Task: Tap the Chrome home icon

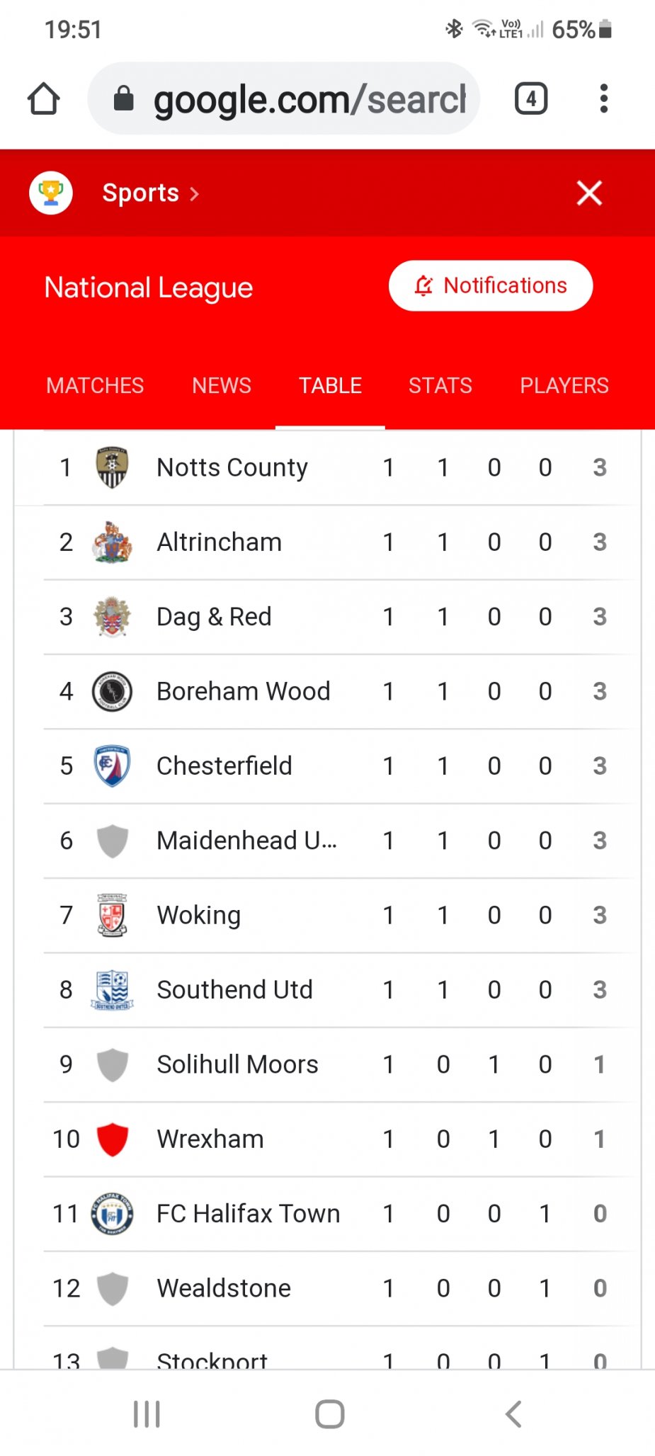Action: point(44,98)
